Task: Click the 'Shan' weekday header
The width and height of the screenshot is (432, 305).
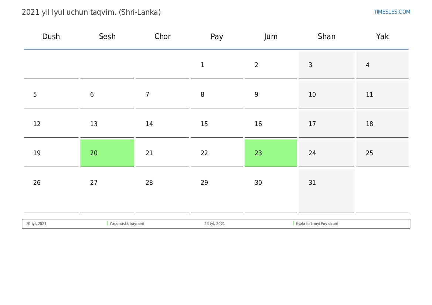Action: [x=326, y=36]
